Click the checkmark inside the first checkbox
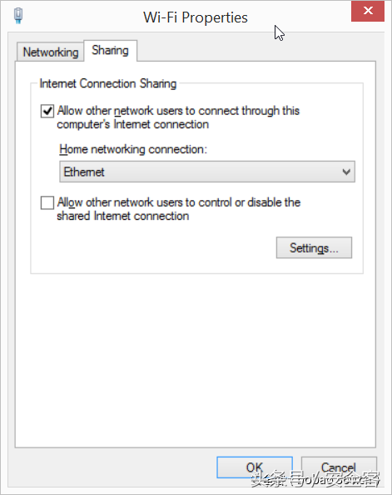Viewport: 392px width, 495px height. click(x=47, y=111)
